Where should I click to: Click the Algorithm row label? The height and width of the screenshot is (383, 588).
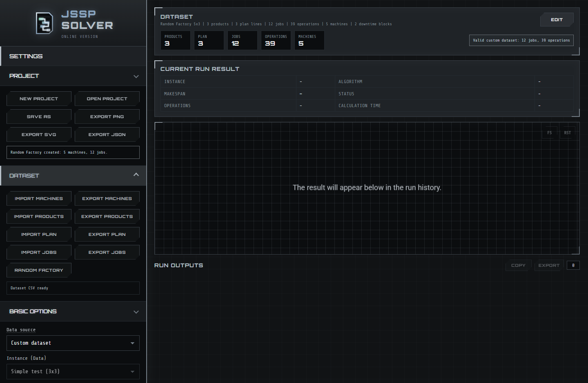pos(350,81)
